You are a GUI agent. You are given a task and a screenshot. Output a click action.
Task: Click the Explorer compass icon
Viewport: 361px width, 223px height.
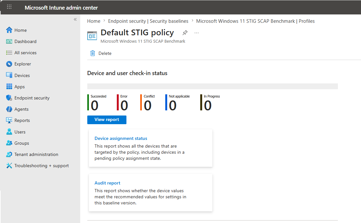tap(9, 64)
